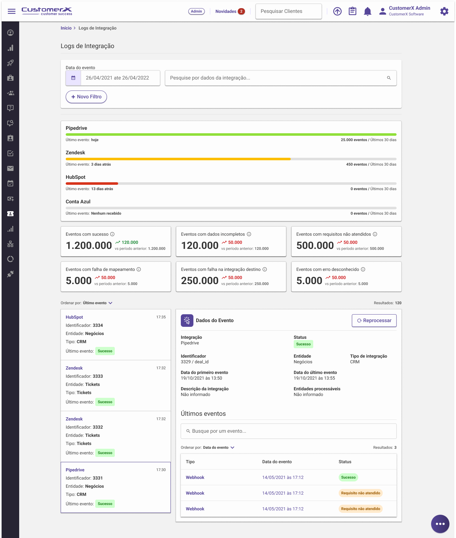Click the Conta Azul integration name
This screenshot has width=456, height=538.
78,202
